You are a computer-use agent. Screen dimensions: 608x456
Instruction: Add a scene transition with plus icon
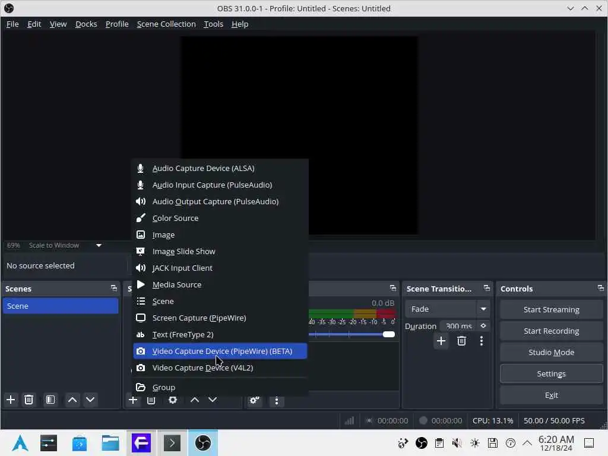click(441, 341)
